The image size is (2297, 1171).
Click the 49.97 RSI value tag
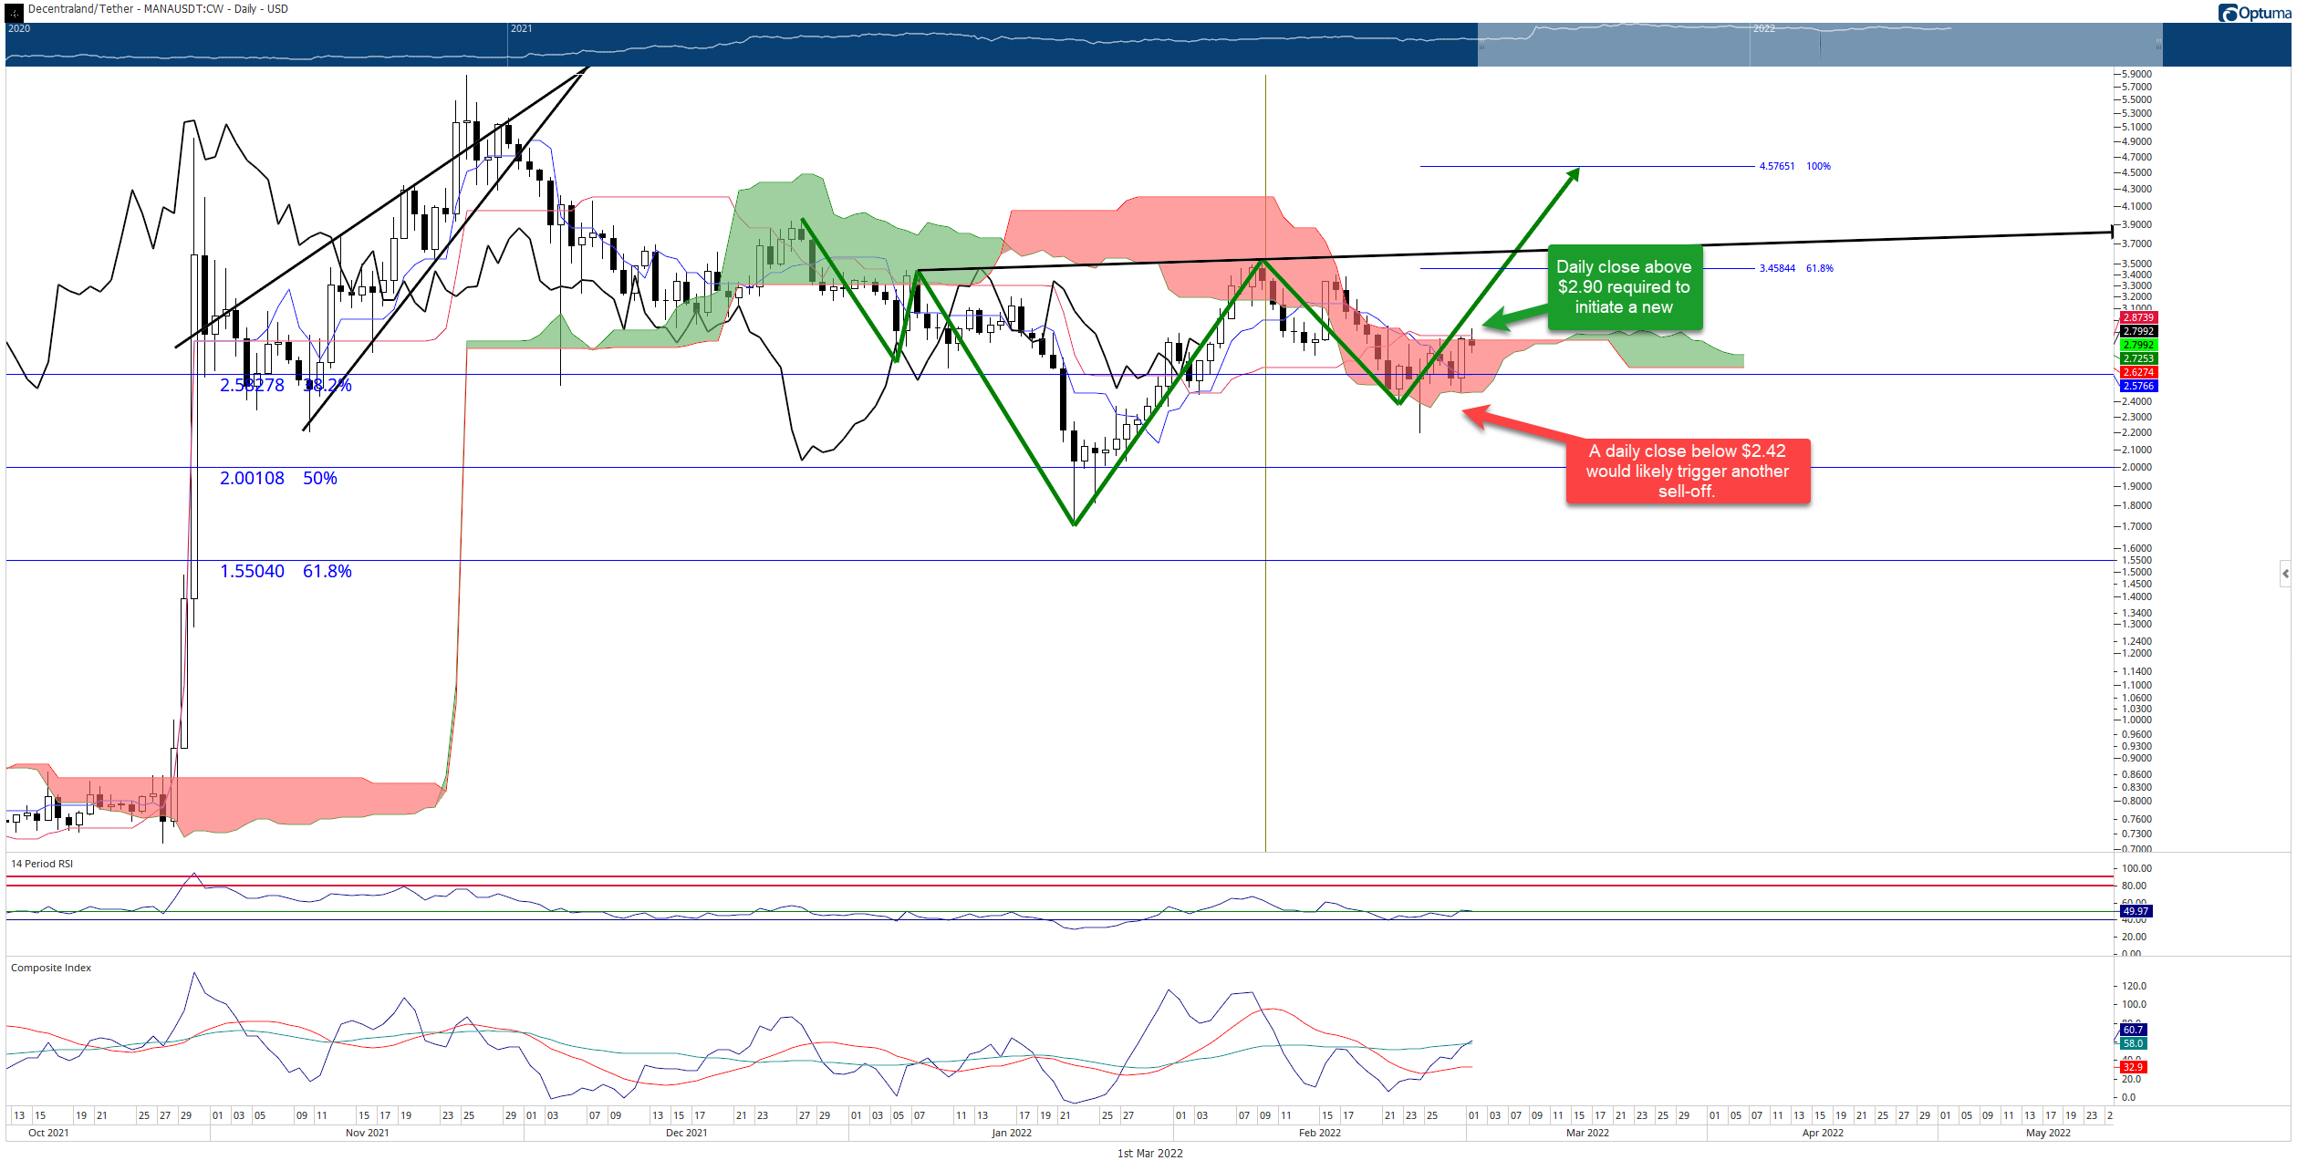pos(2136,911)
